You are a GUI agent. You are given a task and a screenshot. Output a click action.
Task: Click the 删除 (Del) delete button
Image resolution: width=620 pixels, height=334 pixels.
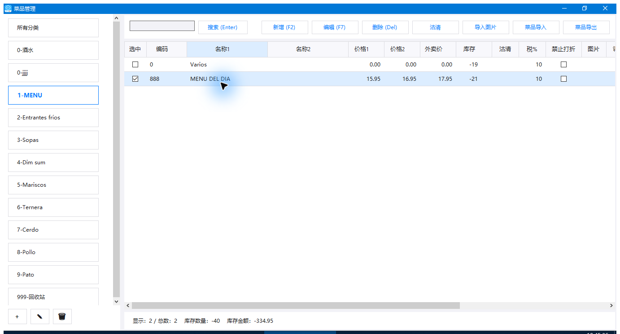tap(385, 27)
